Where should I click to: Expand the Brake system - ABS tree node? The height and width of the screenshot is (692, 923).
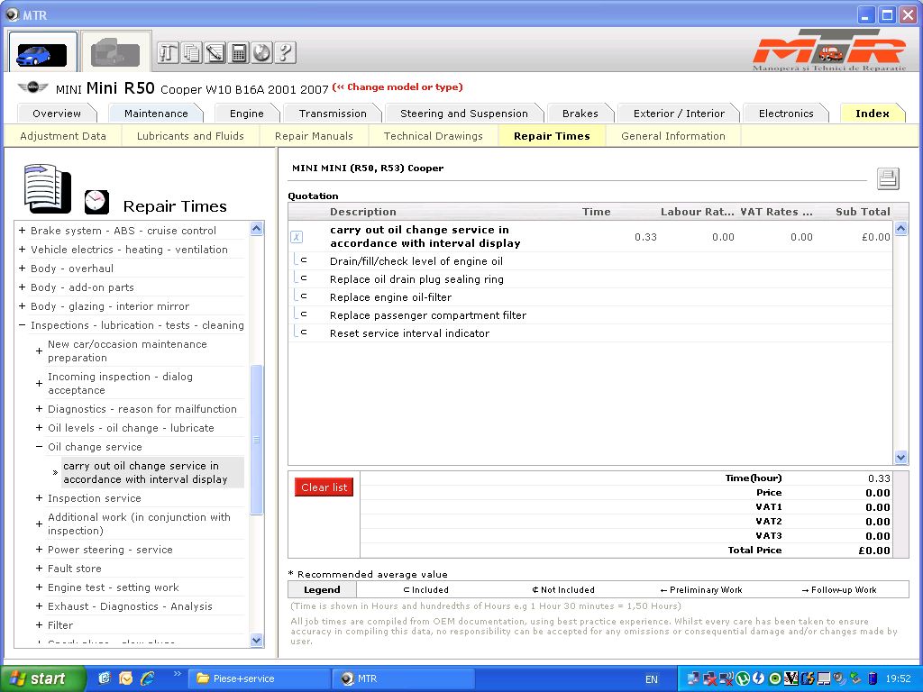coord(22,231)
